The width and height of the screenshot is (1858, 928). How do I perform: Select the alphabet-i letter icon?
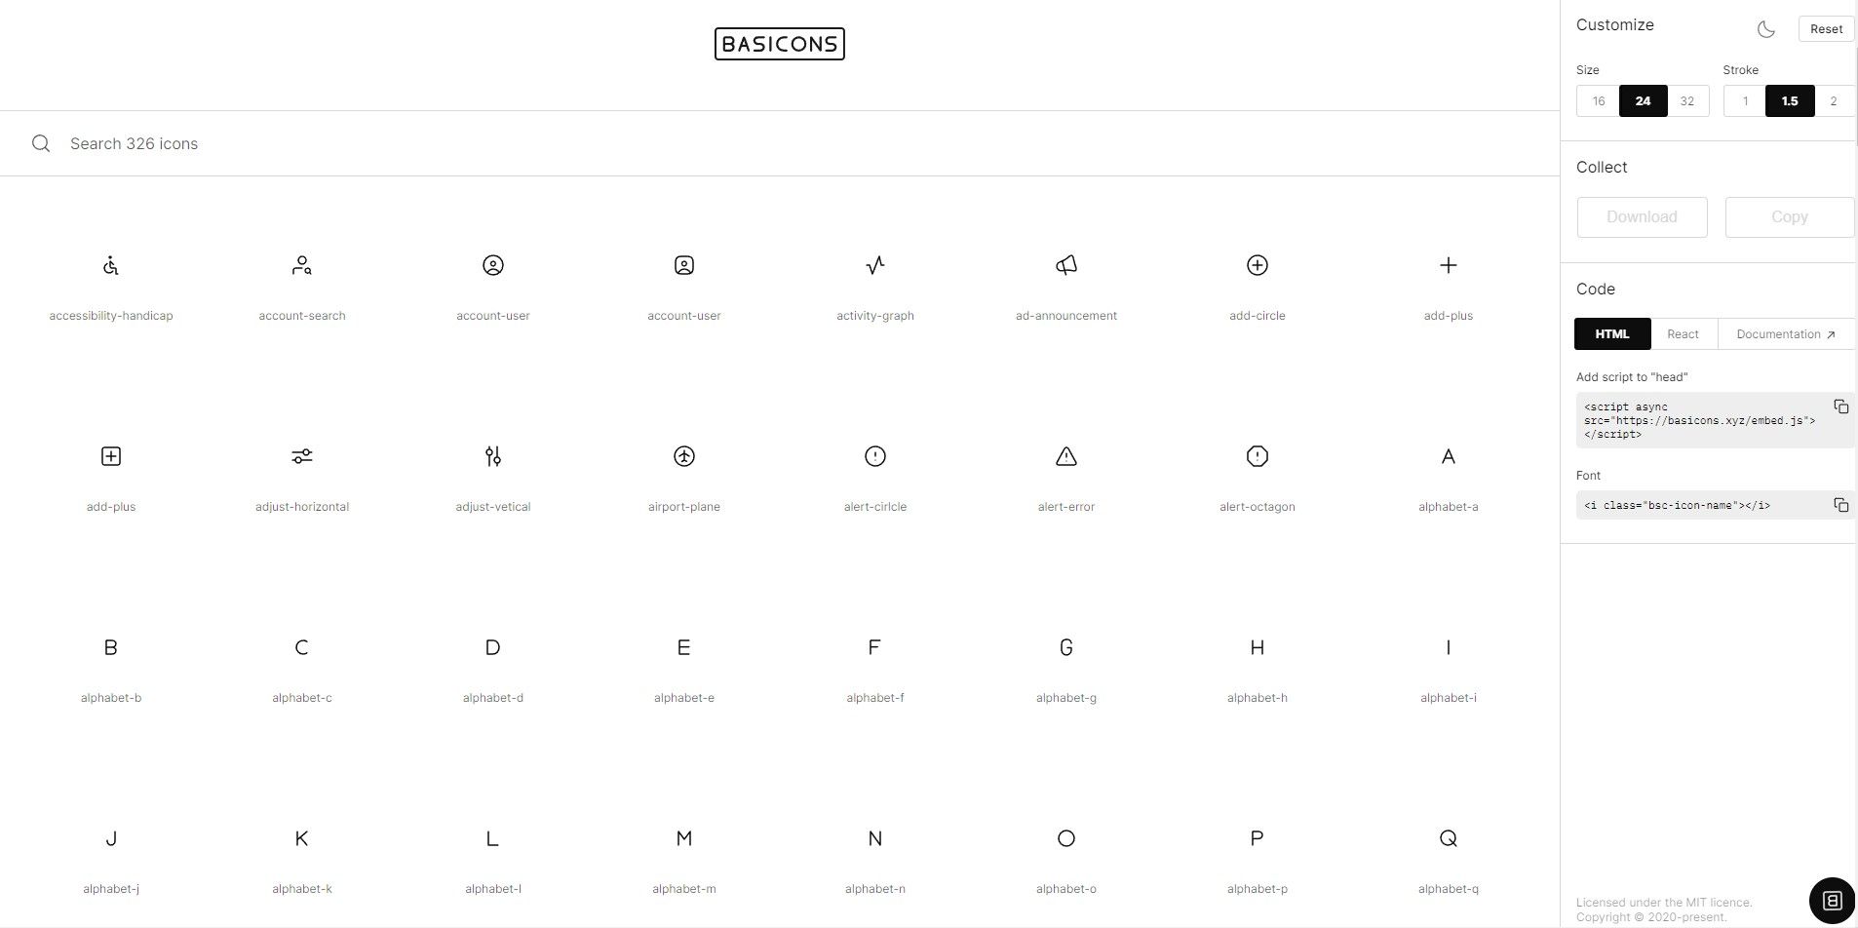[x=1449, y=647]
